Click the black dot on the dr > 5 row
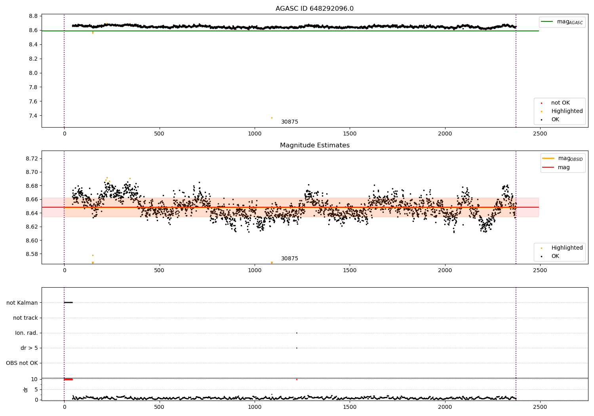 point(297,348)
